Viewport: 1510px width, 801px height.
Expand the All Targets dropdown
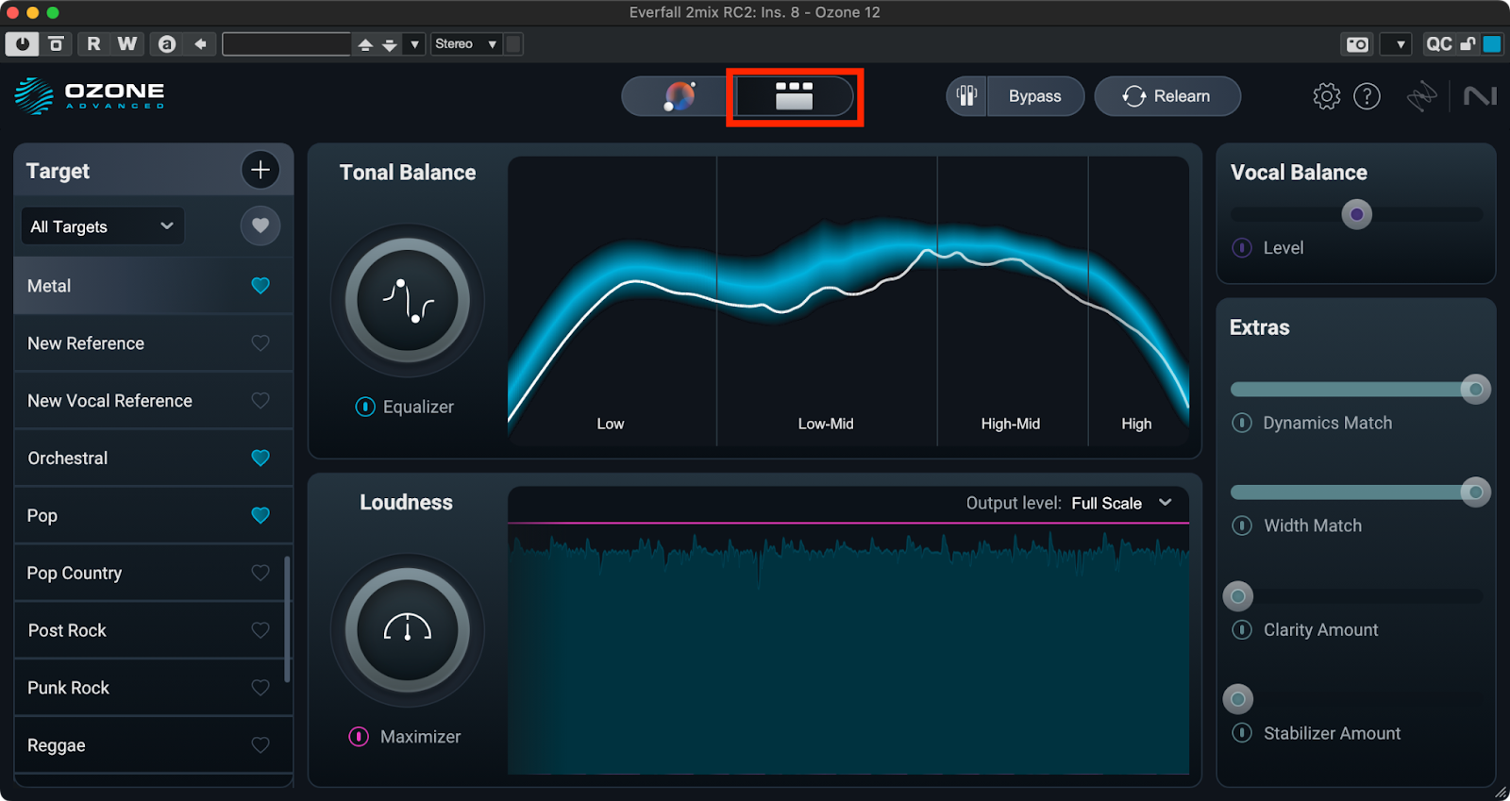(x=102, y=226)
